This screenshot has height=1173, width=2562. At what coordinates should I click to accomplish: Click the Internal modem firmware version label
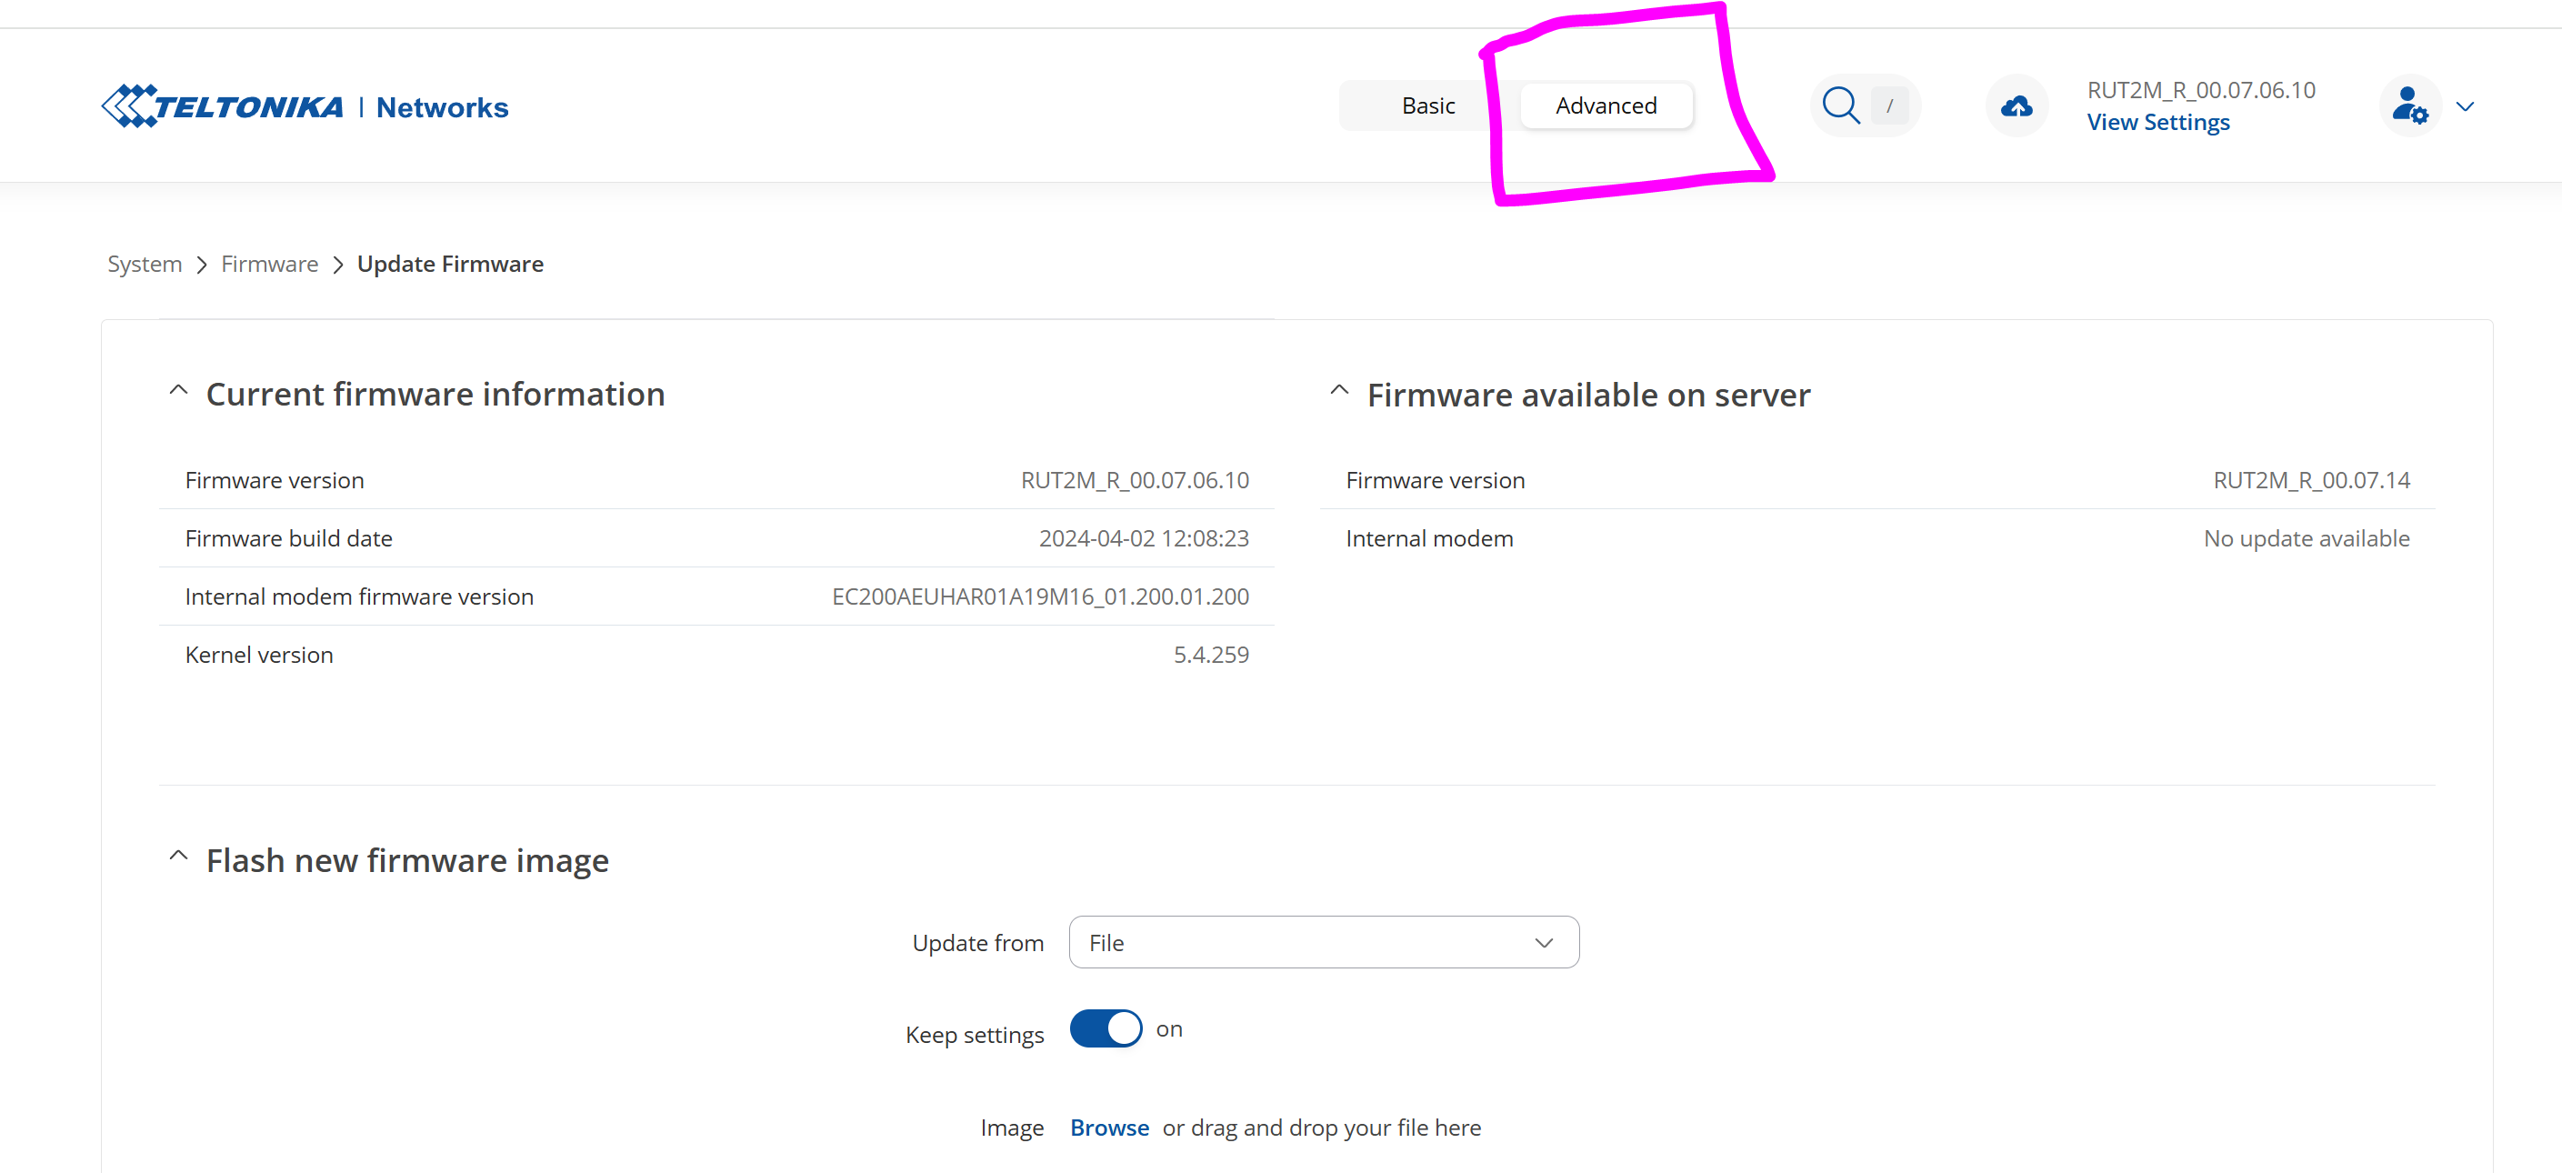click(x=359, y=597)
